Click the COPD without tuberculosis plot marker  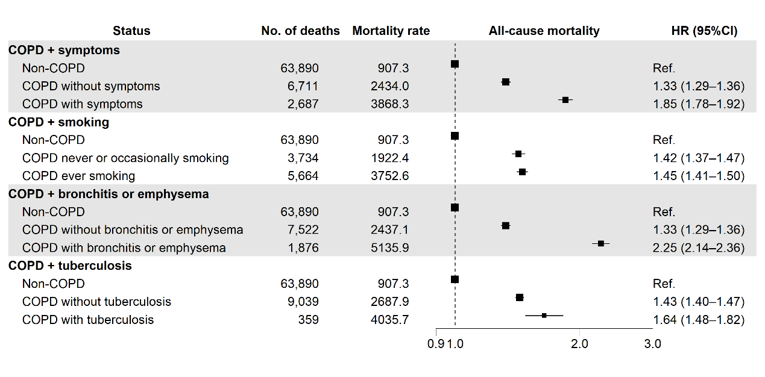pos(520,298)
